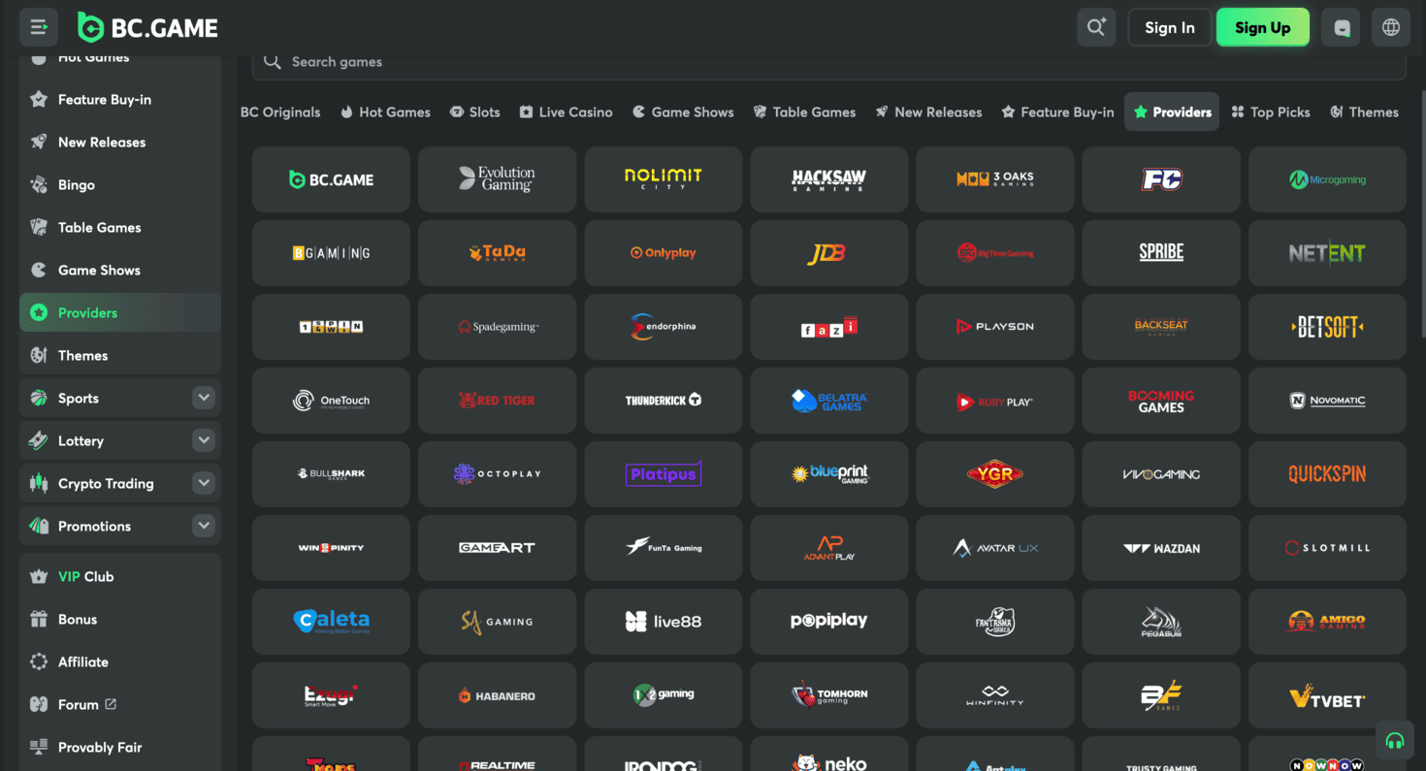Click the Crypto Trading candlestick icon
The image size is (1426, 771).
39,483
